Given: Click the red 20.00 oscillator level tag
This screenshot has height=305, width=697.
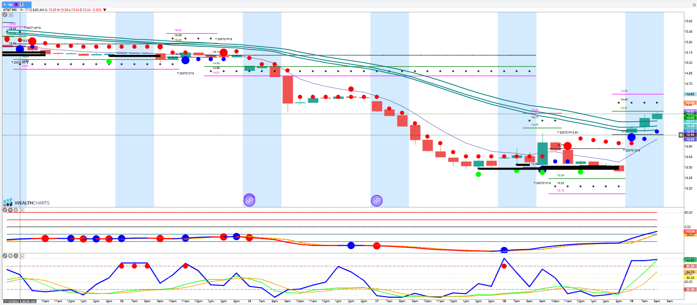Looking at the screenshot, I should pos(690,289).
